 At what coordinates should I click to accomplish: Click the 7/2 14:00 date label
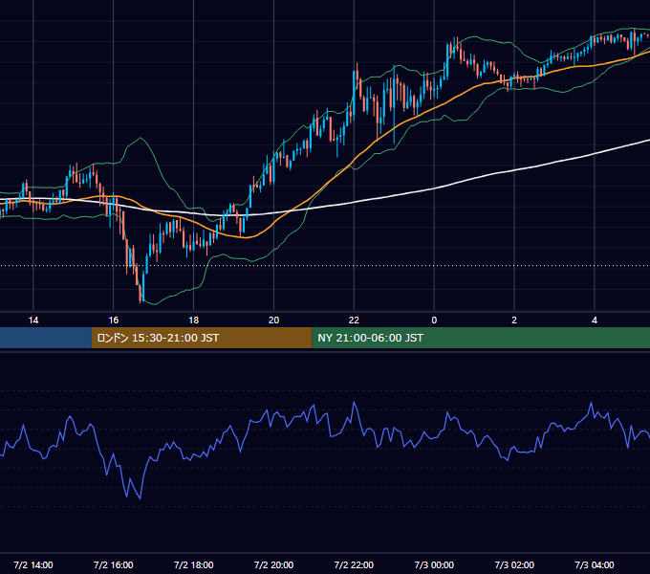(x=33, y=564)
